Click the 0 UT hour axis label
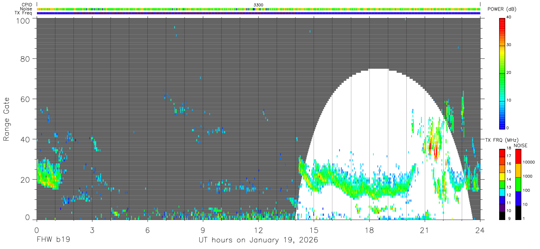Viewport: 540px width, 249px height. point(36,230)
